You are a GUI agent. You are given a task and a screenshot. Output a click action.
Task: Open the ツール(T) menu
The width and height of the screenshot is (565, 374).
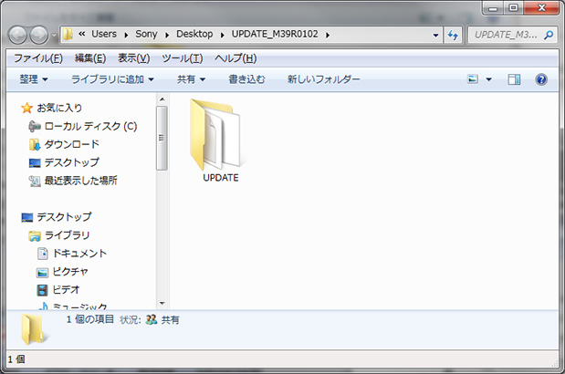(x=182, y=58)
